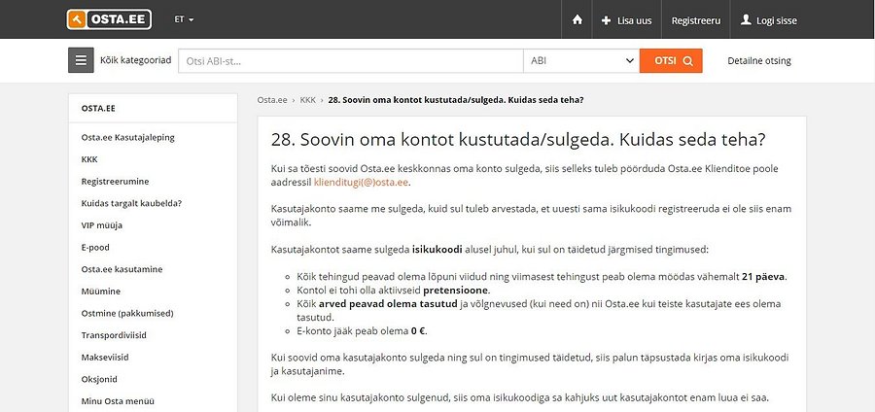Click the OSTA.EE sidebar heading

(98, 108)
